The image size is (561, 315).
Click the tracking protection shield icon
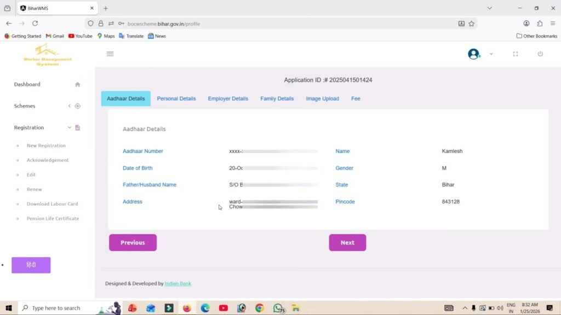[x=90, y=24]
